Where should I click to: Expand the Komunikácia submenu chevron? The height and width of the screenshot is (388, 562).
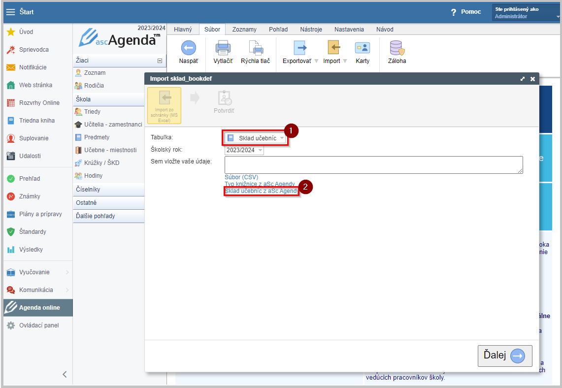click(x=67, y=290)
